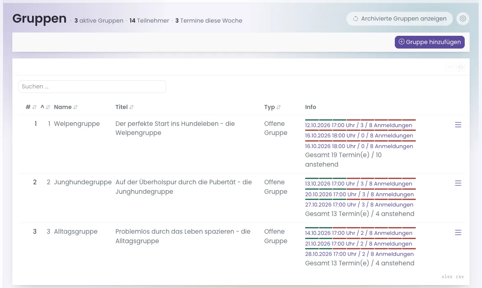Click 'Gesamt 19 Termin(e) / 10 anstehend' text
This screenshot has width=482, height=288.
pyautogui.click(x=343, y=160)
